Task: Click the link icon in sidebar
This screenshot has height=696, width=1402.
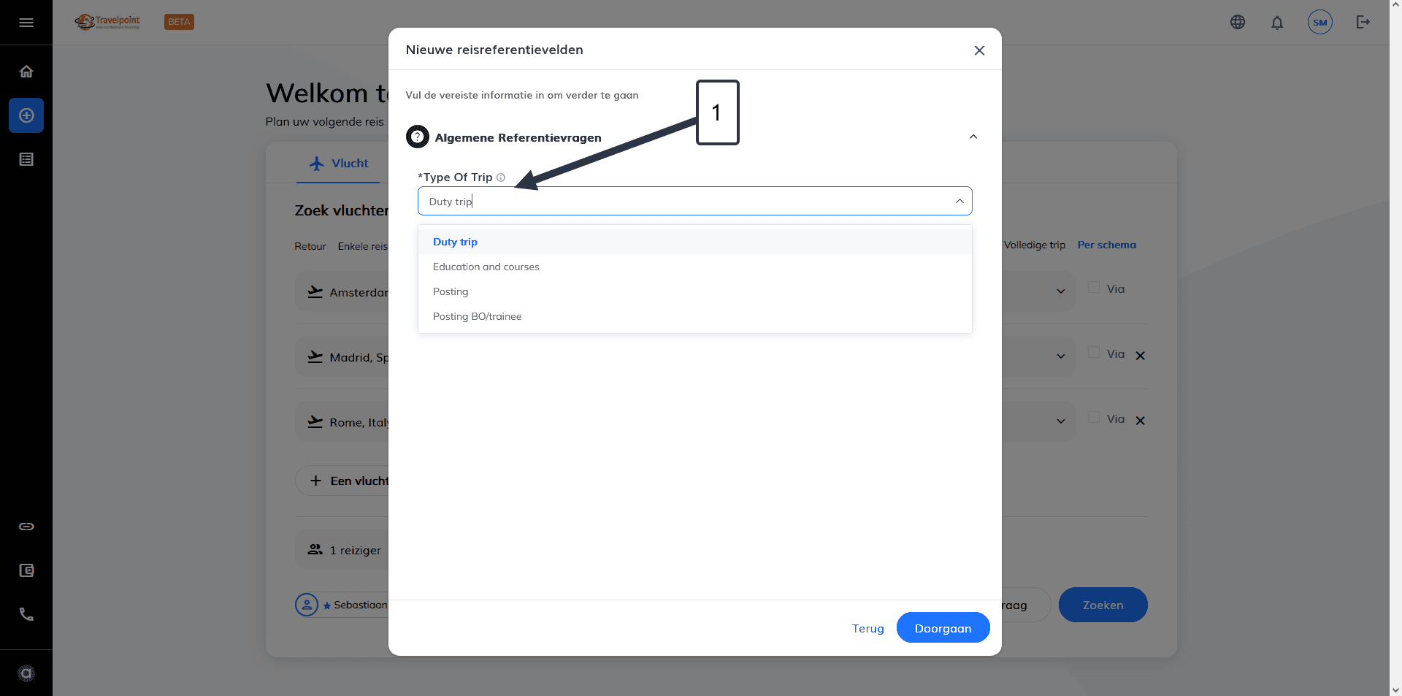Action: 26,527
